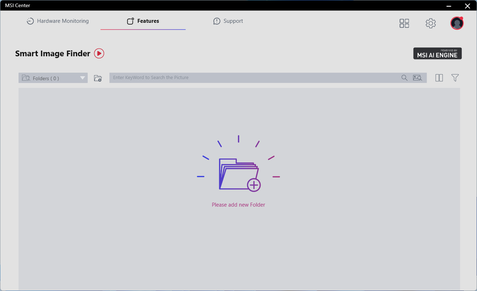
Task: Go to the Support tab
Action: point(228,21)
